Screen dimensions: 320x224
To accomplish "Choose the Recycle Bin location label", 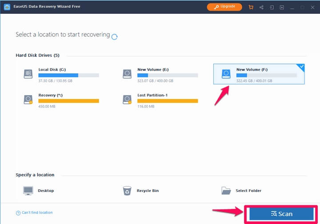I will [x=148, y=191].
